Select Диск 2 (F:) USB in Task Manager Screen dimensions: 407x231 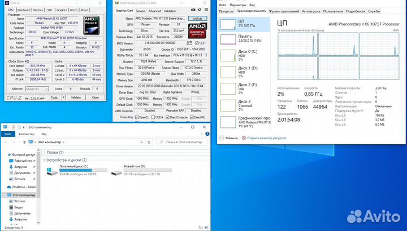tap(244, 88)
